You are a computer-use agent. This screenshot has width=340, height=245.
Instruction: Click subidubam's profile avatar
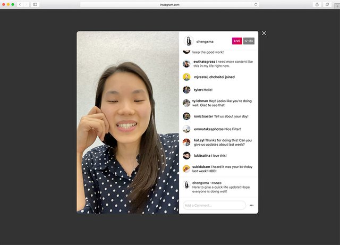pyautogui.click(x=186, y=168)
